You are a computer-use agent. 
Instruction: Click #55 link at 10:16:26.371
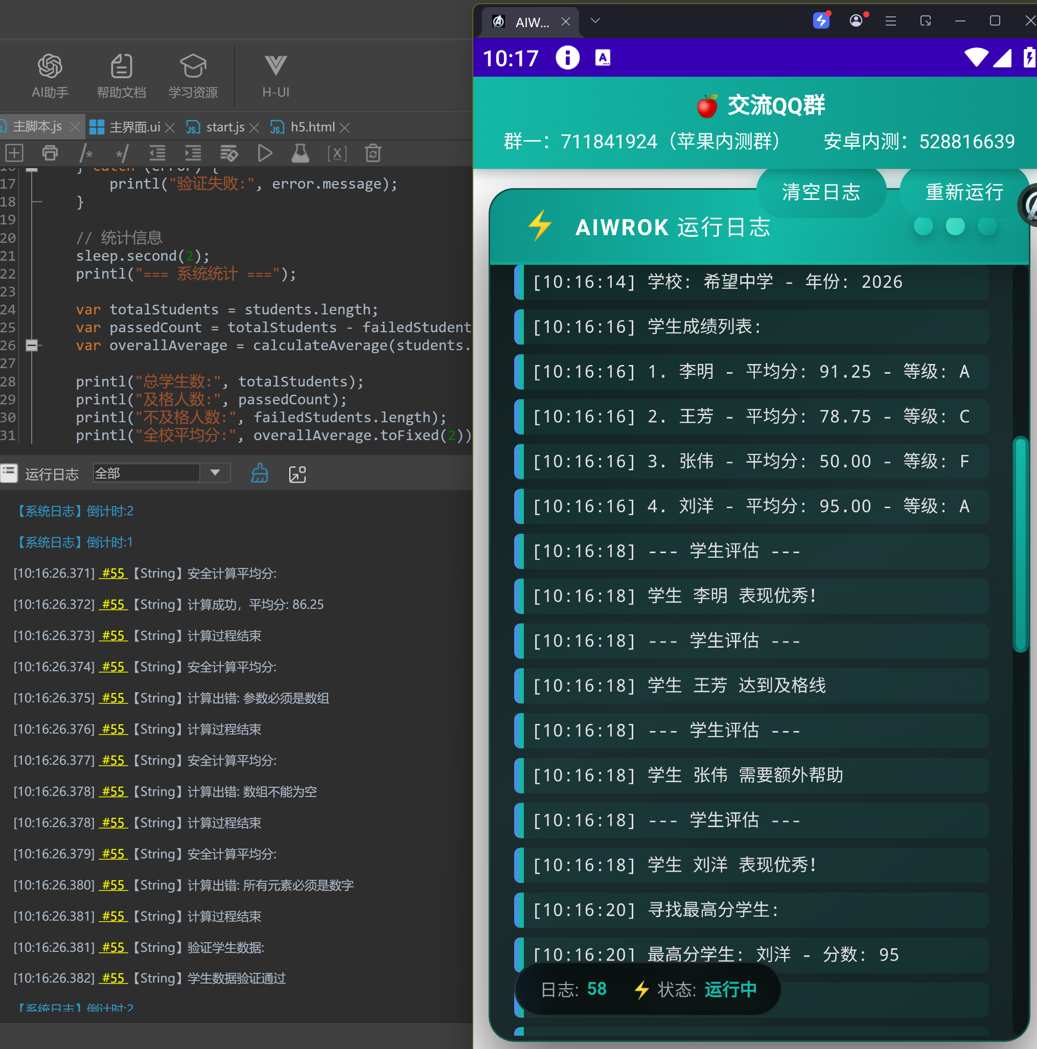[x=113, y=574]
